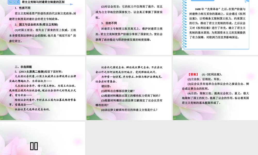
Task: Open the slide with the red 【答案】 label
Action: point(215,88)
